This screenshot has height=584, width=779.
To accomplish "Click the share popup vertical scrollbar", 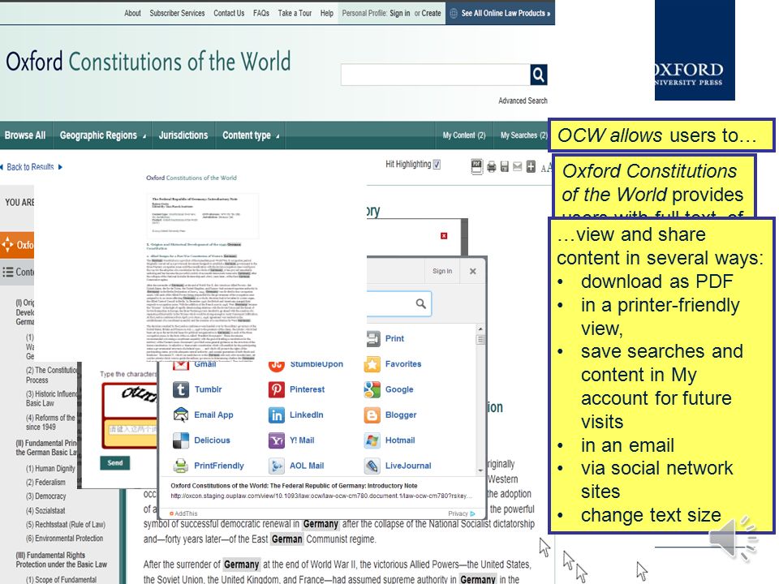I will pyautogui.click(x=480, y=400).
